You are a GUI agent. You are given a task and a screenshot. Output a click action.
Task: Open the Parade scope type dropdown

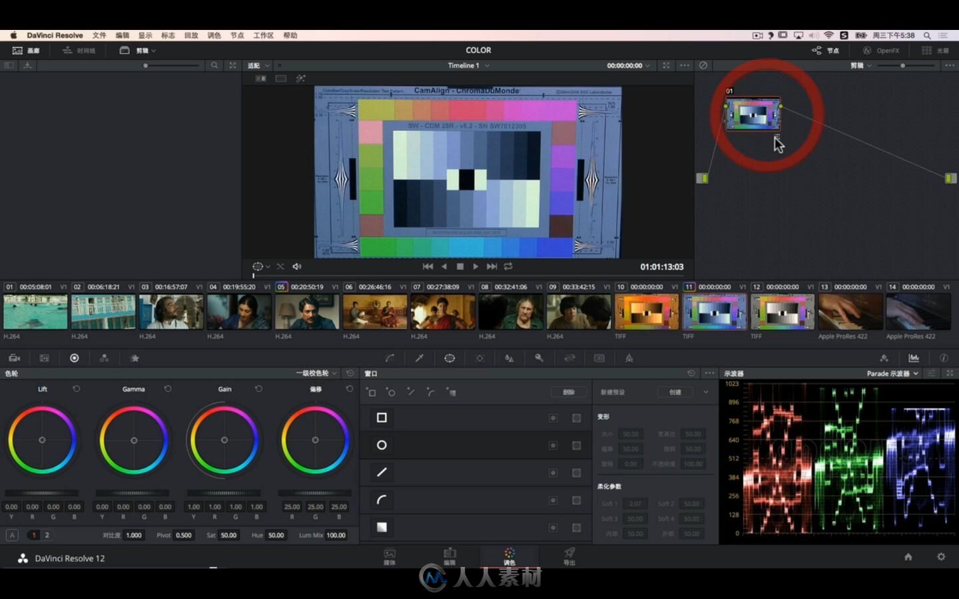click(x=892, y=373)
